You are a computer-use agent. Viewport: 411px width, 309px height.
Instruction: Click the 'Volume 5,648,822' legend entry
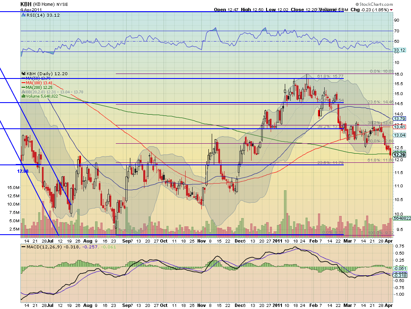pyautogui.click(x=42, y=96)
